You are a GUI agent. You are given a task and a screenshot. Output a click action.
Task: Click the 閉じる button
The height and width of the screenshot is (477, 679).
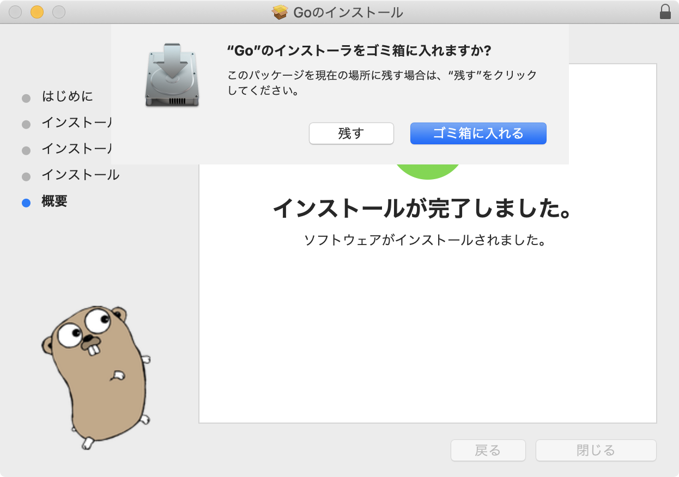point(596,450)
